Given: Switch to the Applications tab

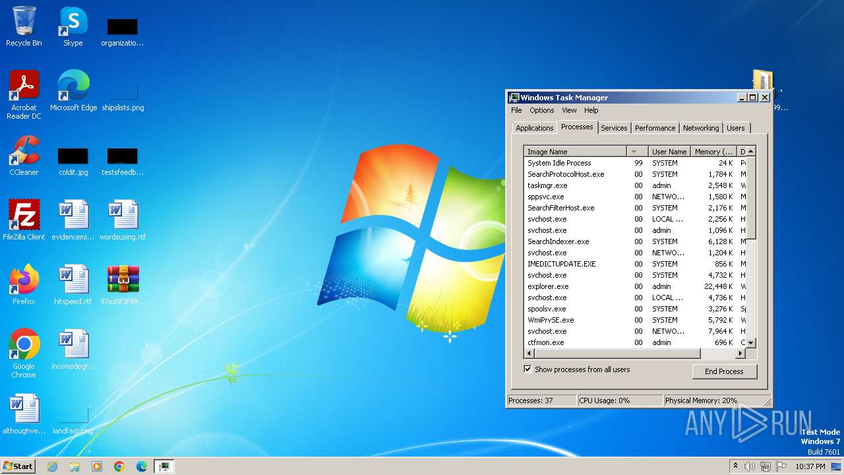Looking at the screenshot, I should (x=534, y=128).
